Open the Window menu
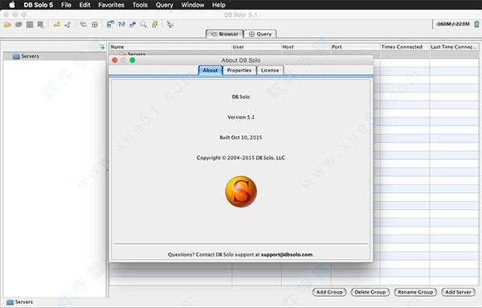Image resolution: width=482 pixels, height=308 pixels. click(193, 5)
